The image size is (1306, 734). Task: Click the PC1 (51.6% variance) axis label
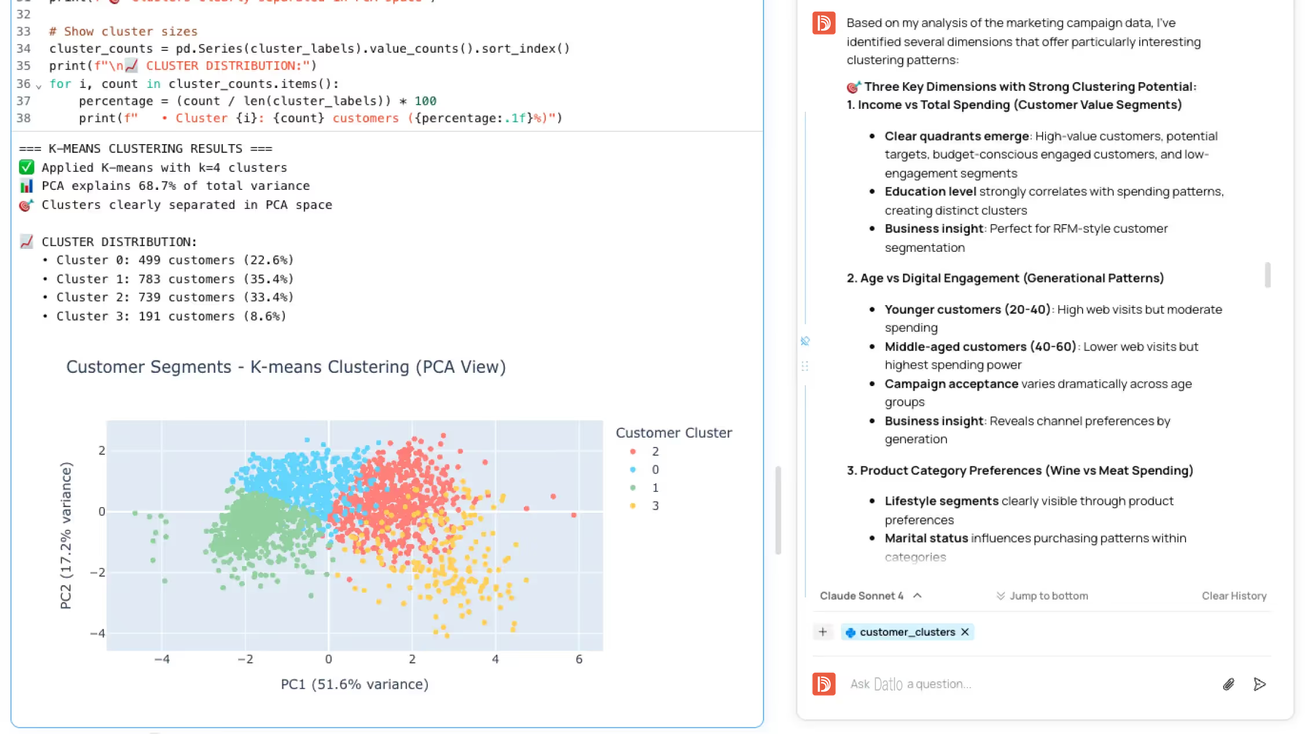click(x=354, y=684)
